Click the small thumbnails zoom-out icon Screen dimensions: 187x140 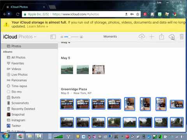point(62,37)
